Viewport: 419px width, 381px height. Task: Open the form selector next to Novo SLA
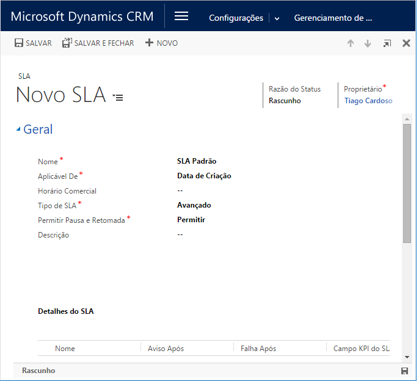[118, 97]
